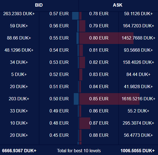Click the 6666.9367 DUK+ bid total
The height and width of the screenshot is (155, 158).
pos(19,151)
